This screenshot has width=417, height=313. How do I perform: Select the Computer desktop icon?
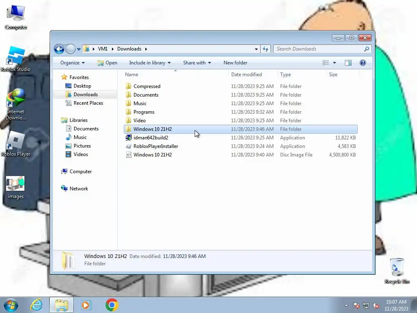(x=16, y=17)
